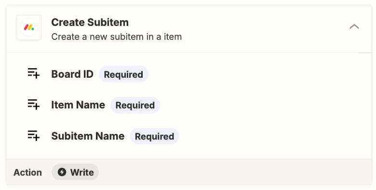Click the Action label in the footer
376x190 pixels.
click(27, 172)
